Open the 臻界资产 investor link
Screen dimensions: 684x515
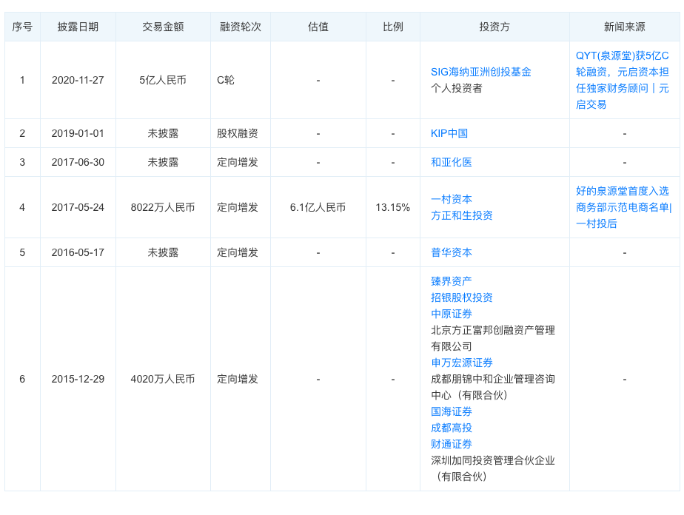451,281
